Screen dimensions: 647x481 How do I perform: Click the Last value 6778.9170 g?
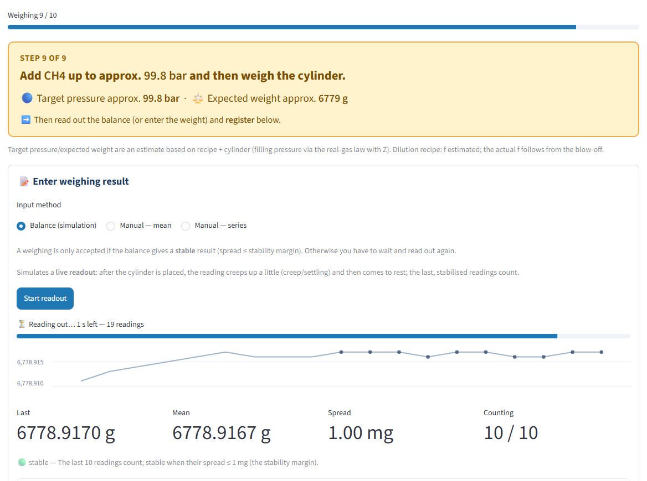tap(66, 433)
